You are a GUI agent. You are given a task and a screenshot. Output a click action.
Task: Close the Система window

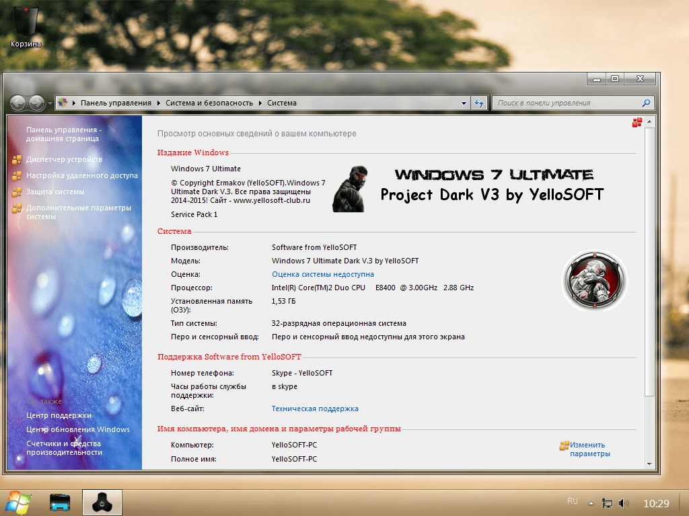(641, 79)
